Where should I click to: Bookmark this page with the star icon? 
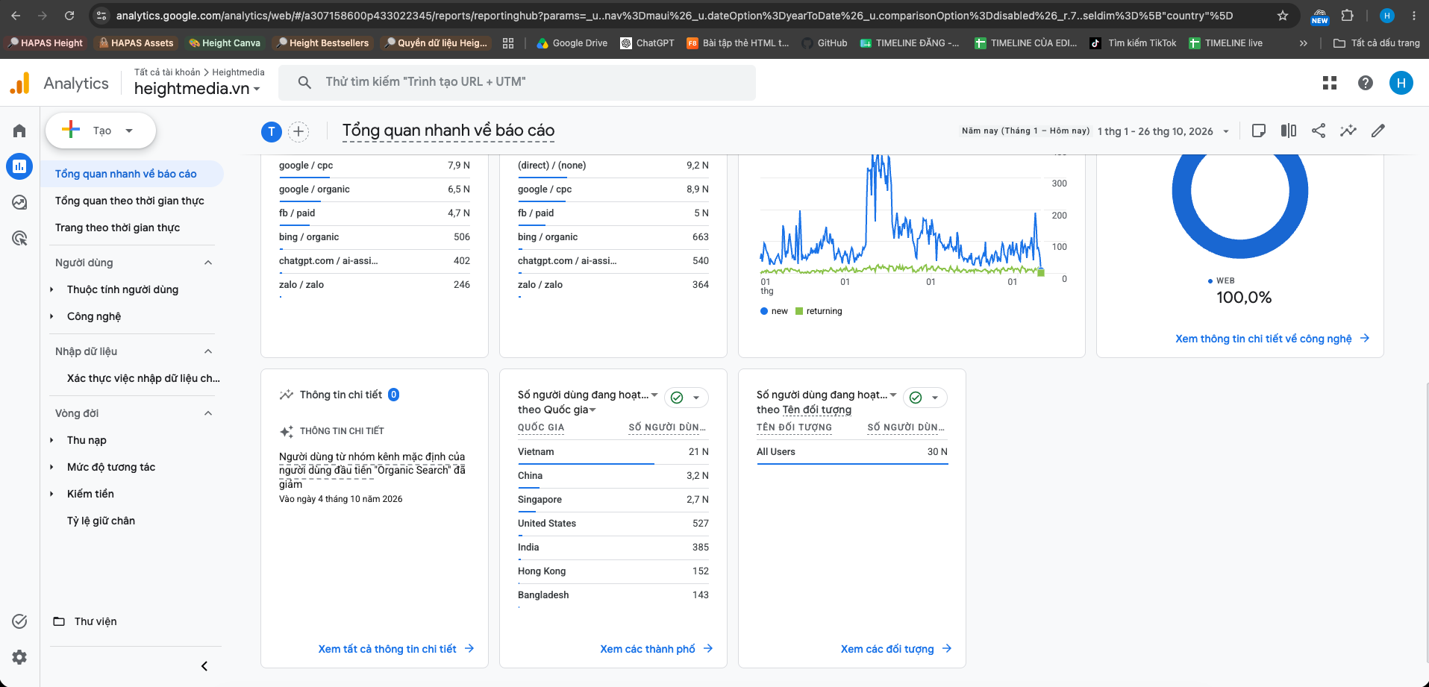pos(1283,16)
